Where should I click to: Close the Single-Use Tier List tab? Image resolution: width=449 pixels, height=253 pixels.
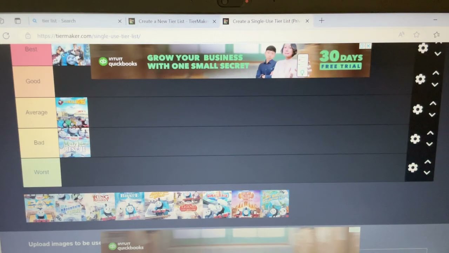(307, 21)
